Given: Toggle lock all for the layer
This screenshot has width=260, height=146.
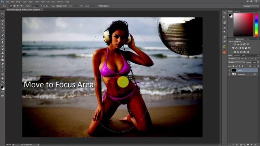Looking at the screenshot, I should pyautogui.click(x=242, y=66).
